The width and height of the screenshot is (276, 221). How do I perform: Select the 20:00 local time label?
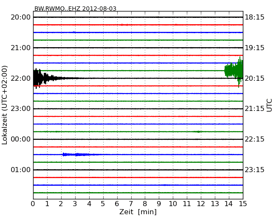pos(21,17)
